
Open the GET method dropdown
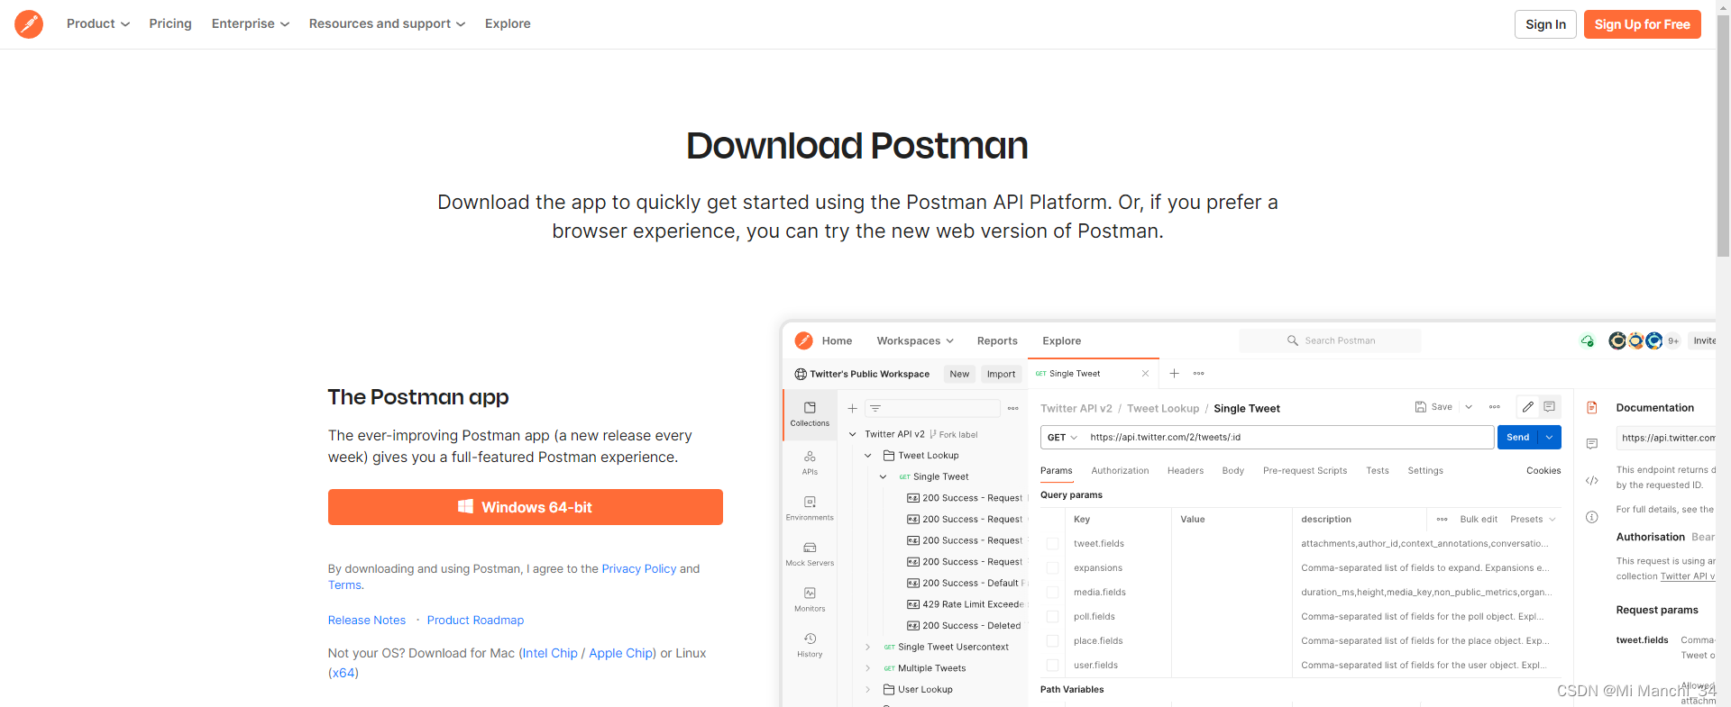point(1062,438)
